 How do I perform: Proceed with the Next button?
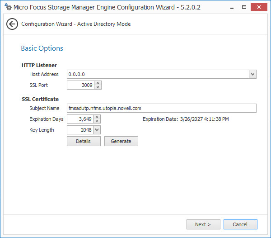[x=203, y=224]
